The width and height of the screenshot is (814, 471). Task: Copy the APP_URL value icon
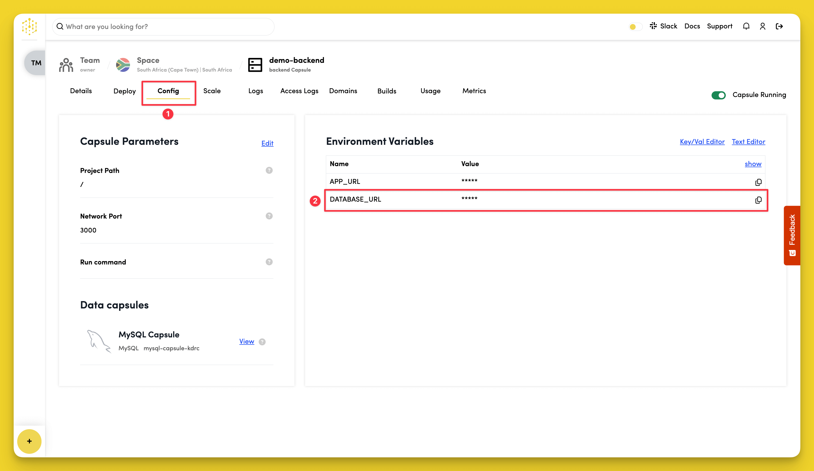point(758,182)
